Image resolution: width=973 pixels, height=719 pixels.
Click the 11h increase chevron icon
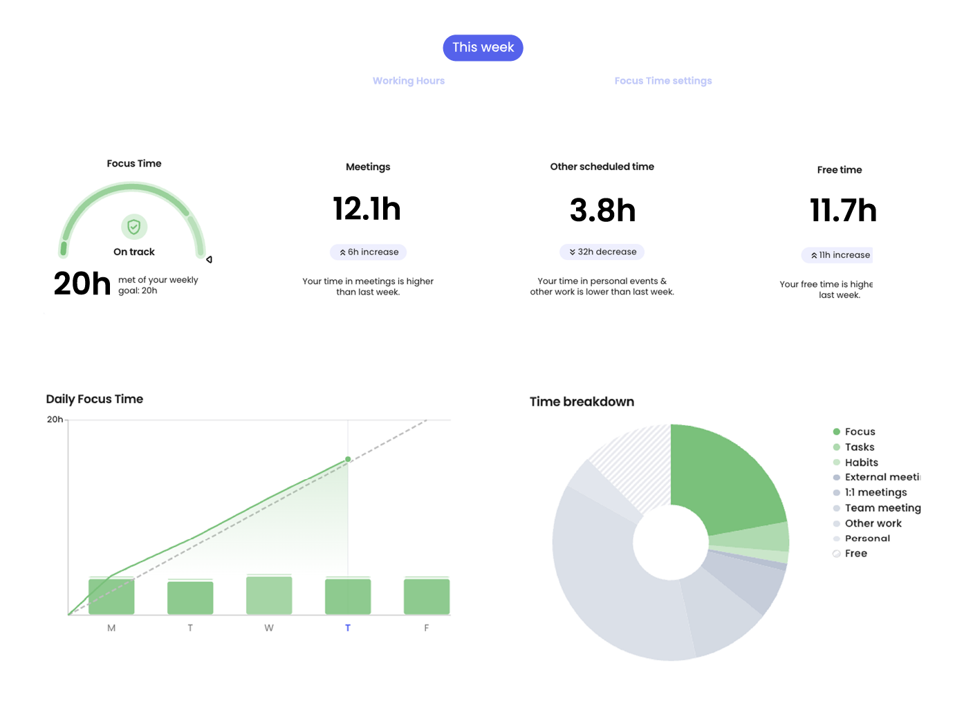pos(814,255)
